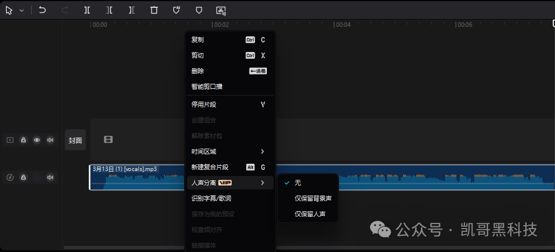
Task: Select 仅保留背景声 in the submenu
Action: 313,198
